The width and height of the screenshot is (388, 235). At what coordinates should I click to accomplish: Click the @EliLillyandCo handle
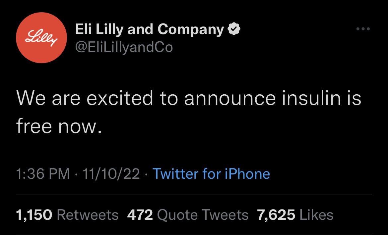click(124, 47)
